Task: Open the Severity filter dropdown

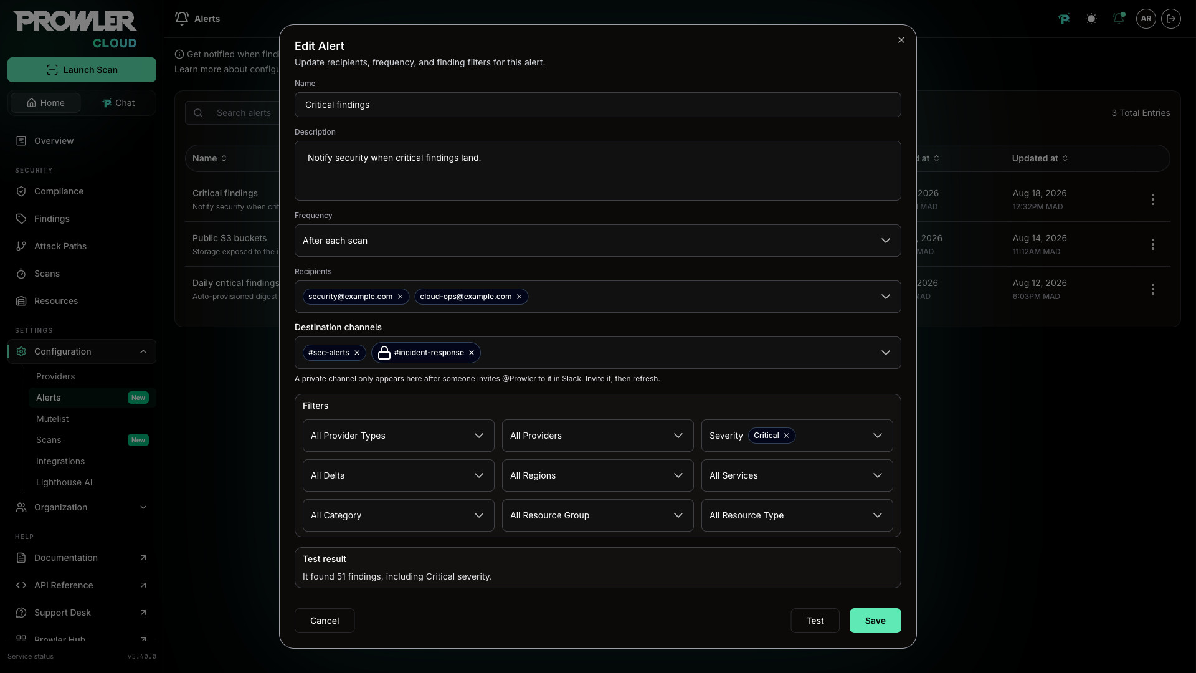Action: [x=877, y=436]
